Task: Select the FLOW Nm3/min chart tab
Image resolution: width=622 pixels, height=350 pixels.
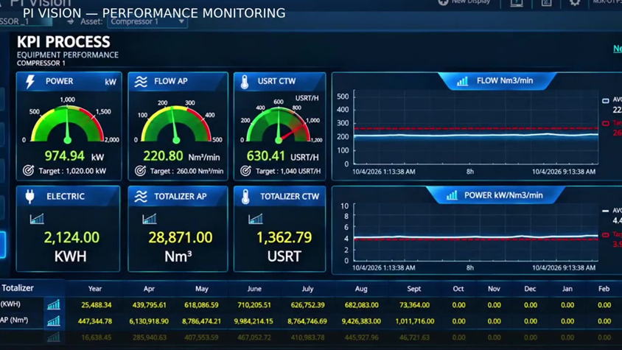Action: 497,81
